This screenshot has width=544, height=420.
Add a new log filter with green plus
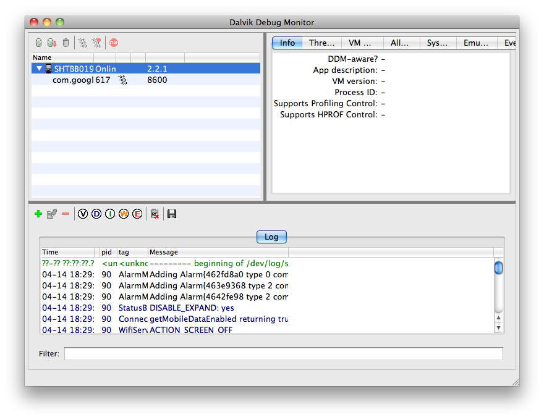click(38, 214)
